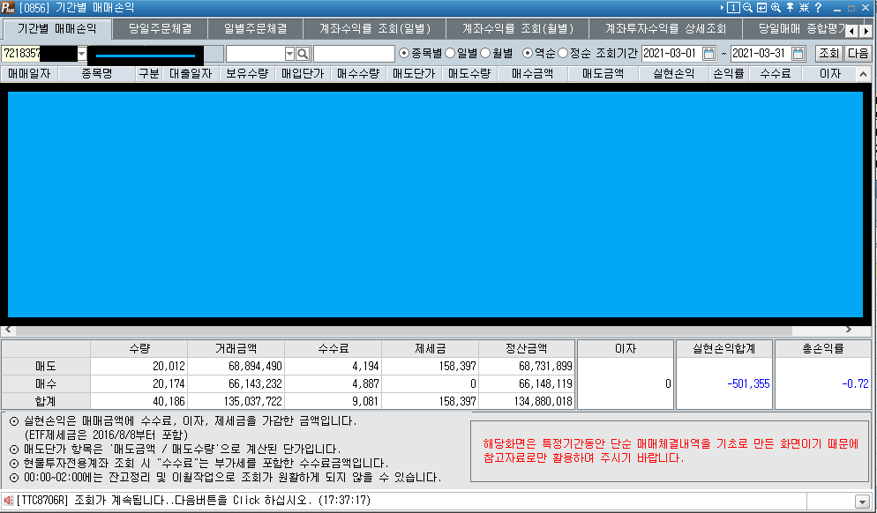Click the table scroll up arrow

pyautogui.click(x=863, y=74)
